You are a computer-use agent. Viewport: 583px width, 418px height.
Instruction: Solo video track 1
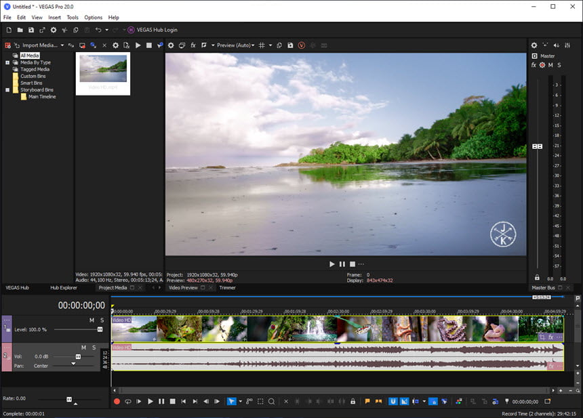pyautogui.click(x=102, y=320)
